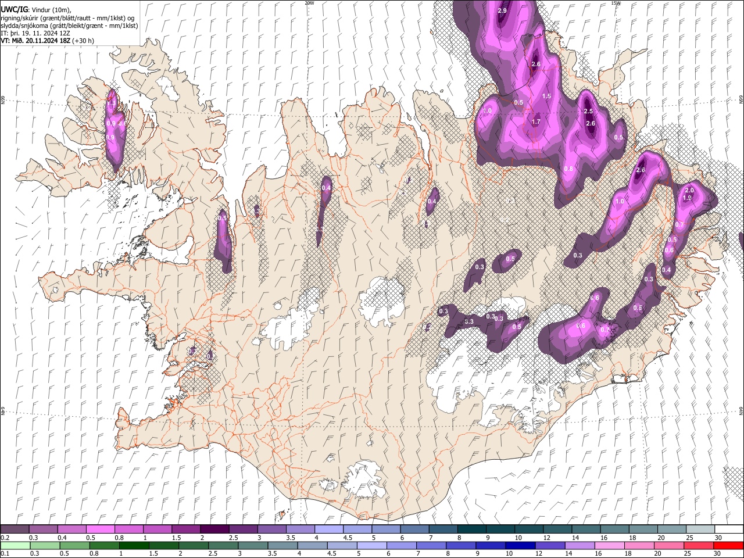Select the darkest green 1–1.5 rain legend swatch

click(134, 545)
